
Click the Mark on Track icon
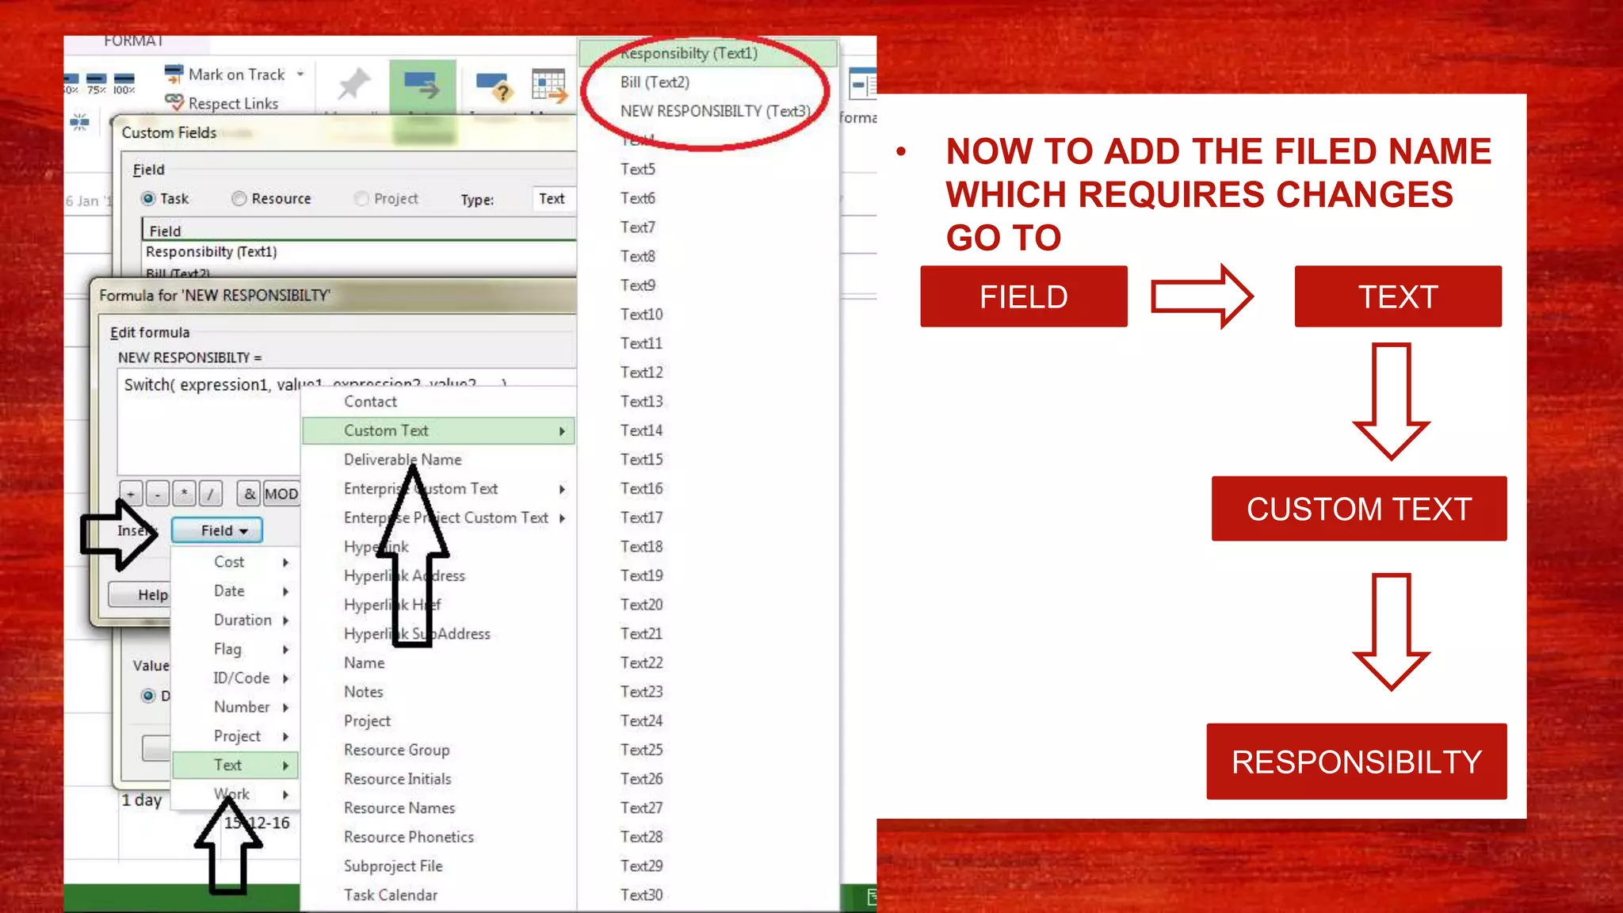coord(174,74)
